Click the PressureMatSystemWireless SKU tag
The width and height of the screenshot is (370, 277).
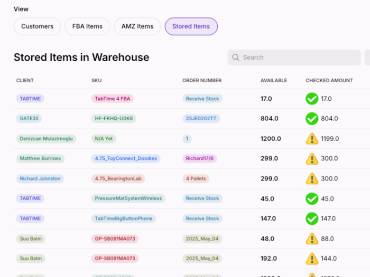128,198
